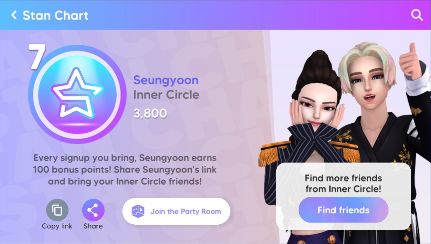Click the Copy link icon

[x=57, y=210]
